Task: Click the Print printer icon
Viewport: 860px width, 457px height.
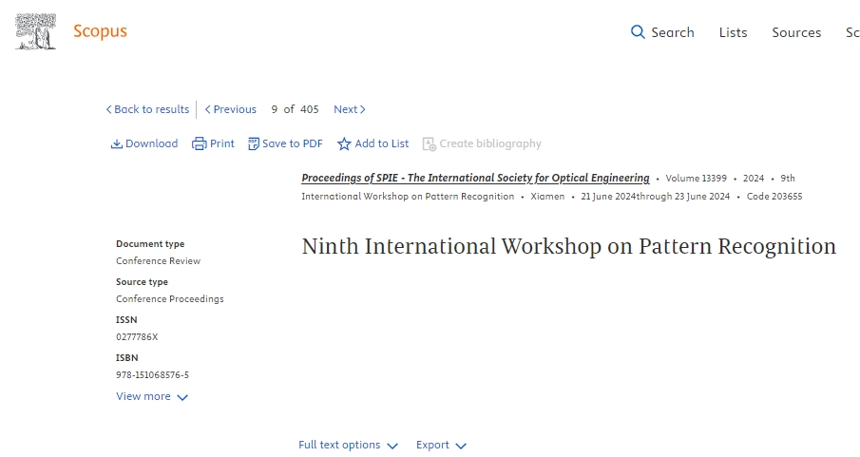Action: click(199, 144)
